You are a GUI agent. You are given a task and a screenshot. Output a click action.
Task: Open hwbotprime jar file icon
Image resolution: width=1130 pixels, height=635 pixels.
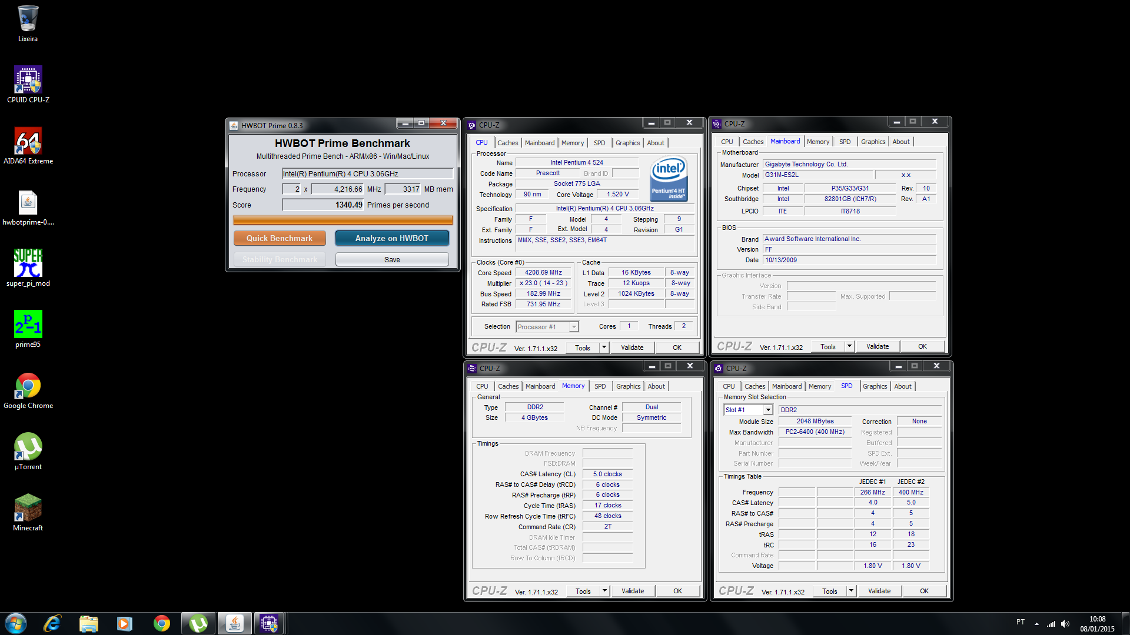click(x=28, y=207)
